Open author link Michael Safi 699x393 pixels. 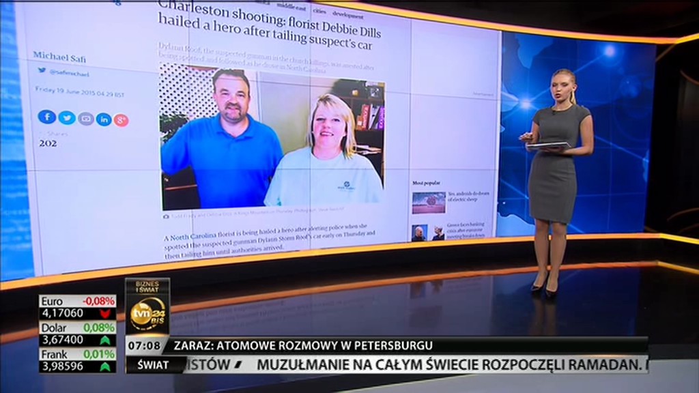(x=59, y=57)
